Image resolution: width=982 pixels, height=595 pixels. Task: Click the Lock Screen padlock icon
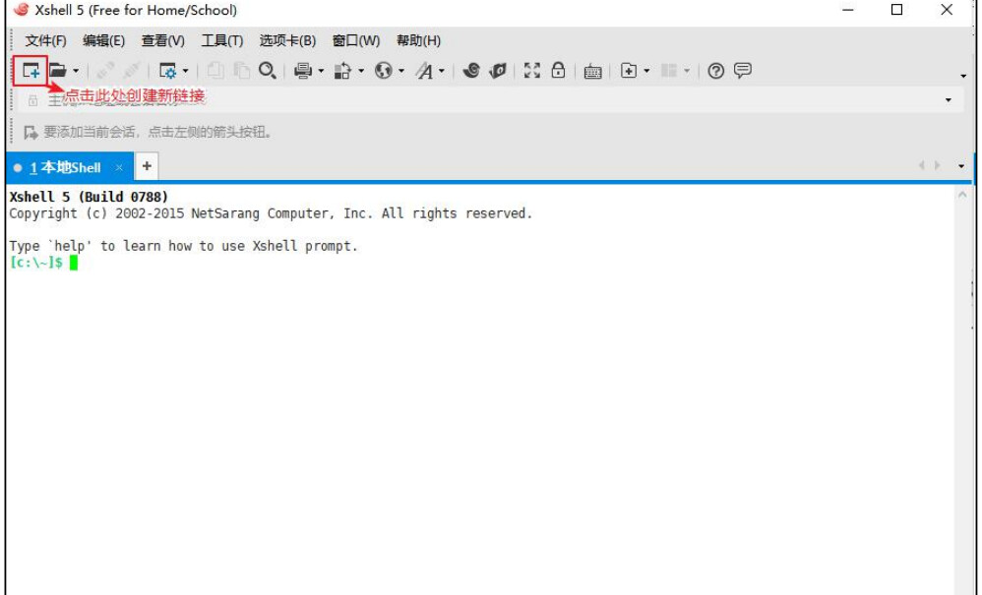coord(558,70)
